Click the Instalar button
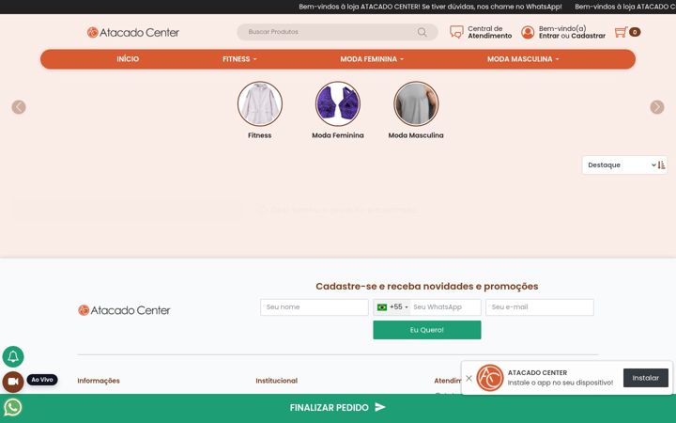This screenshot has width=676, height=423. [x=646, y=378]
